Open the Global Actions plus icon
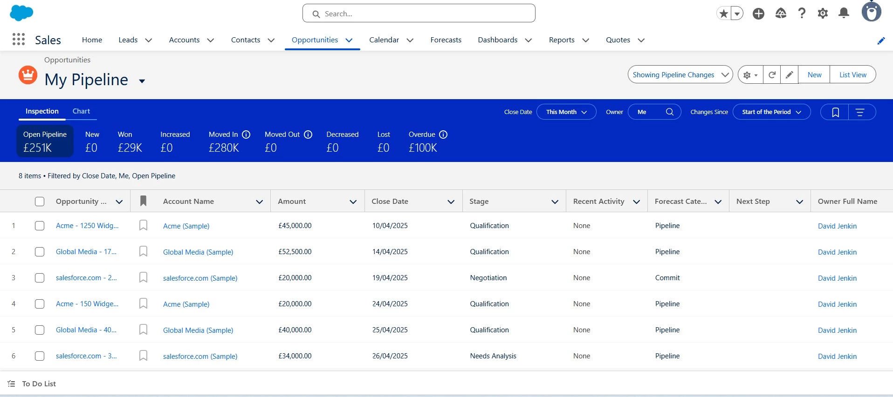Viewport: 893px width, 397px height. tap(758, 13)
